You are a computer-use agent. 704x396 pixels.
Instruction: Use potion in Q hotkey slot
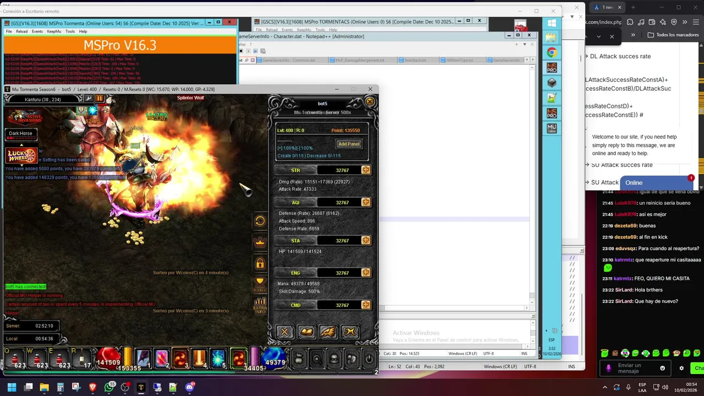[15, 358]
